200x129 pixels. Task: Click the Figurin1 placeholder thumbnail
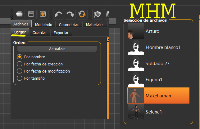pyautogui.click(x=136, y=80)
